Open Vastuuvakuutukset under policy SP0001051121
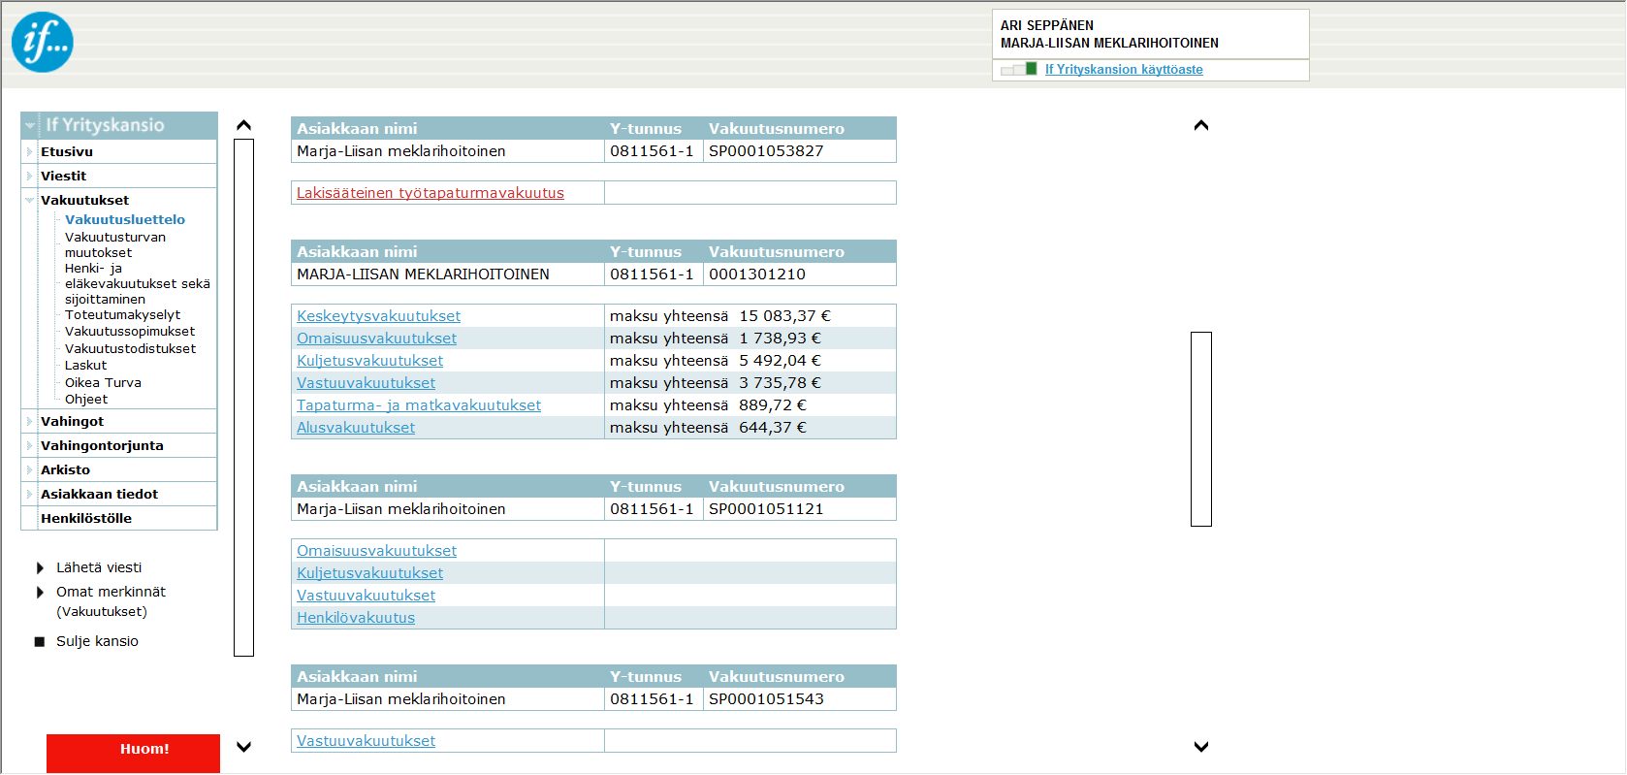The height and width of the screenshot is (775, 1627). pos(366,596)
